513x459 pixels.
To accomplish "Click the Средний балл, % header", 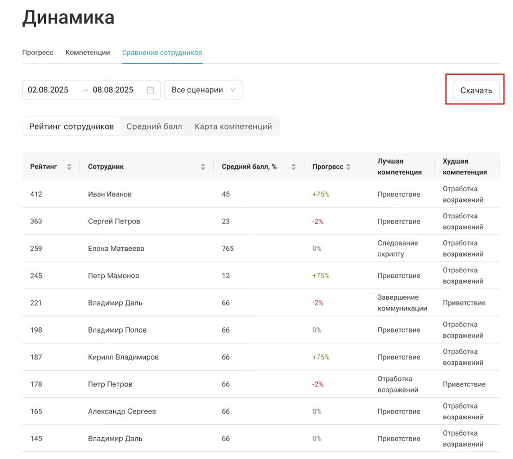I will pos(249,167).
